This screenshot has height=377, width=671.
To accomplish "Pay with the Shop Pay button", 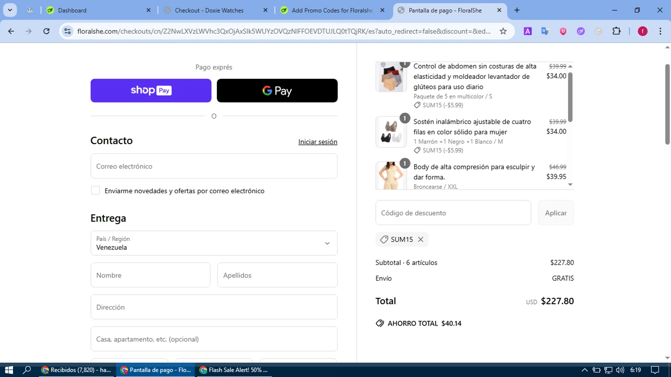I will (151, 90).
